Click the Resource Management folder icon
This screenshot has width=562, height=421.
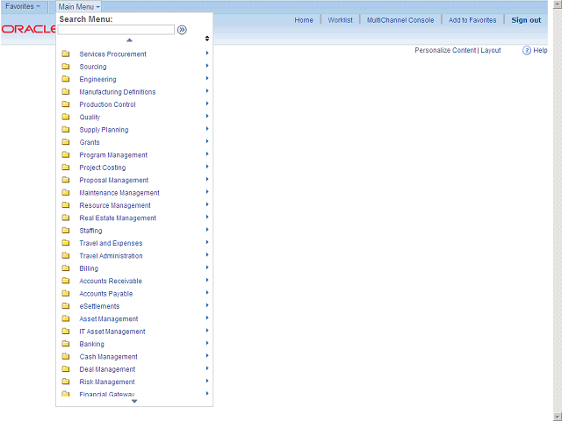pyautogui.click(x=66, y=204)
